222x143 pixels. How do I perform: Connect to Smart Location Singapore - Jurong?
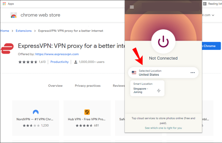tap(147, 88)
